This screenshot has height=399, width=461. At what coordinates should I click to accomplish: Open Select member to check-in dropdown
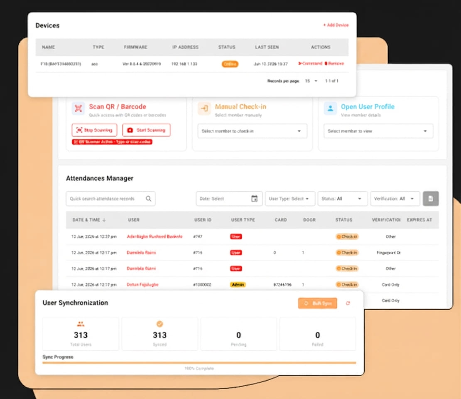point(252,131)
